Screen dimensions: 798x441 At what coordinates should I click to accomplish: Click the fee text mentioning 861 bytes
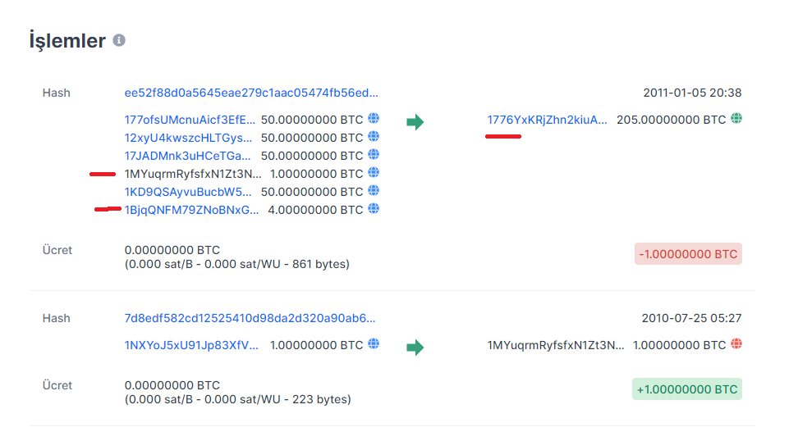(237, 264)
